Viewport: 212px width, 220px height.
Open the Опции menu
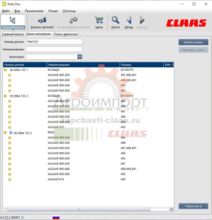(x=53, y=11)
